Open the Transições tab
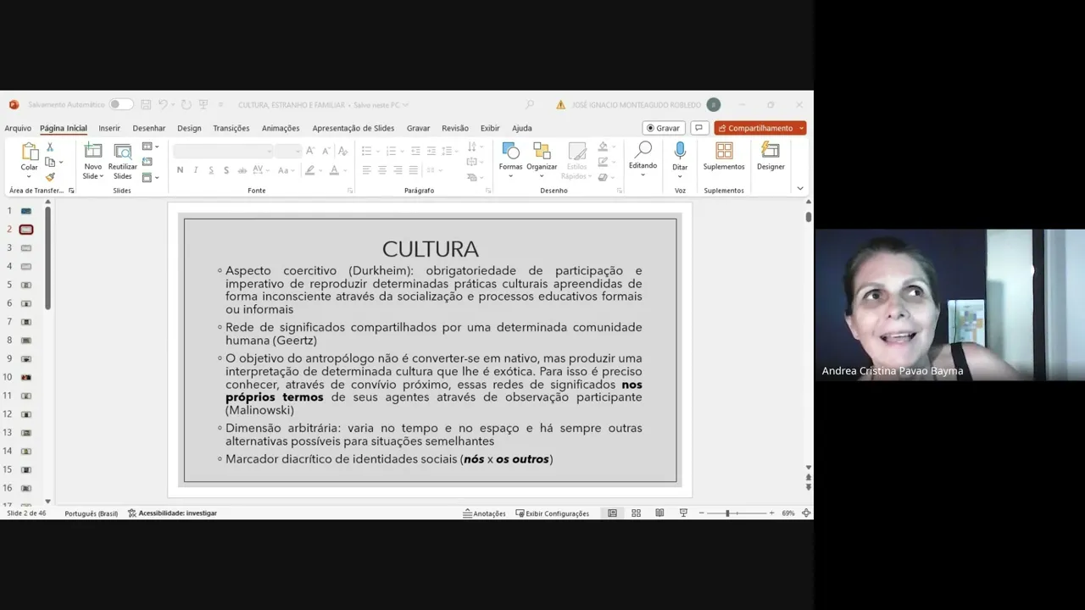Screen dimensions: 1085x610 pyautogui.click(x=231, y=128)
